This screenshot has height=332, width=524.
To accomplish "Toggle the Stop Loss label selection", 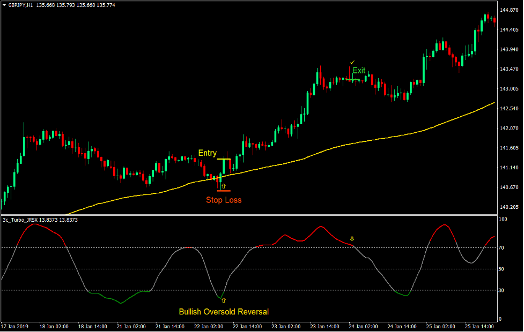I will point(224,200).
